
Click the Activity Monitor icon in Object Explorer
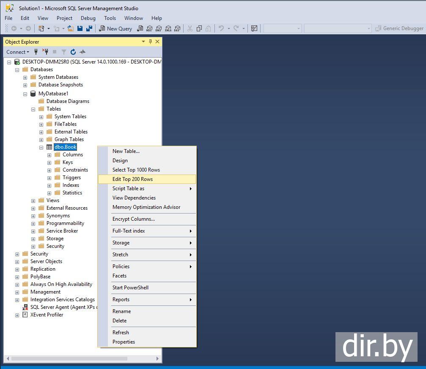tap(82, 52)
